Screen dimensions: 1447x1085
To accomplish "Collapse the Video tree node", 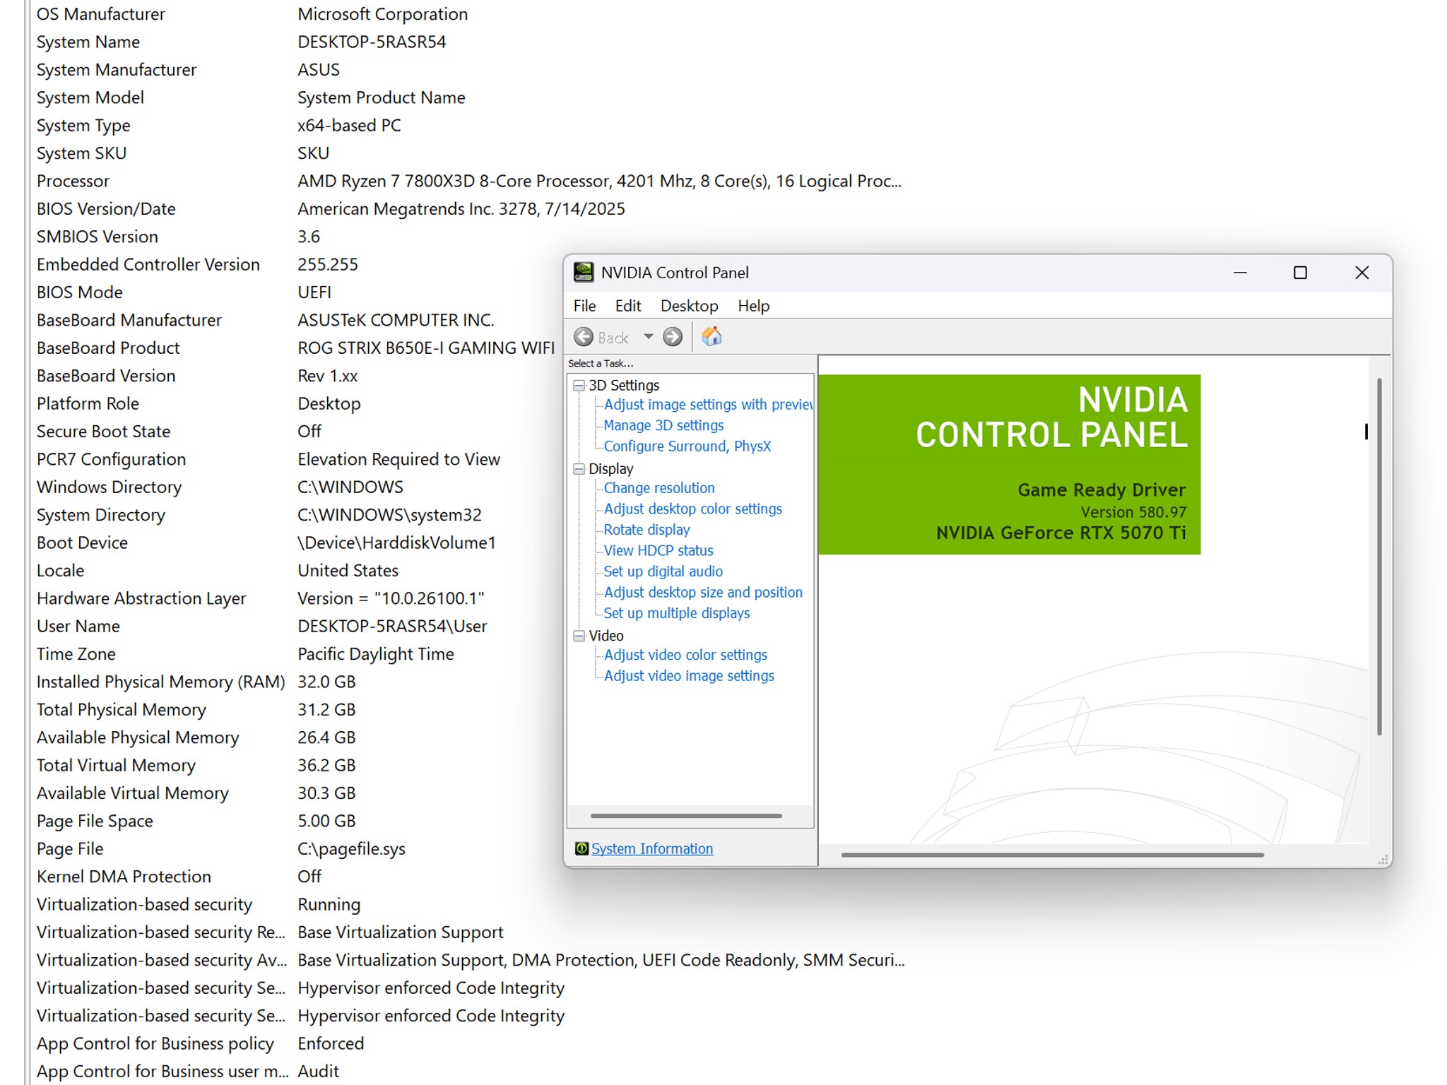I will (x=579, y=635).
